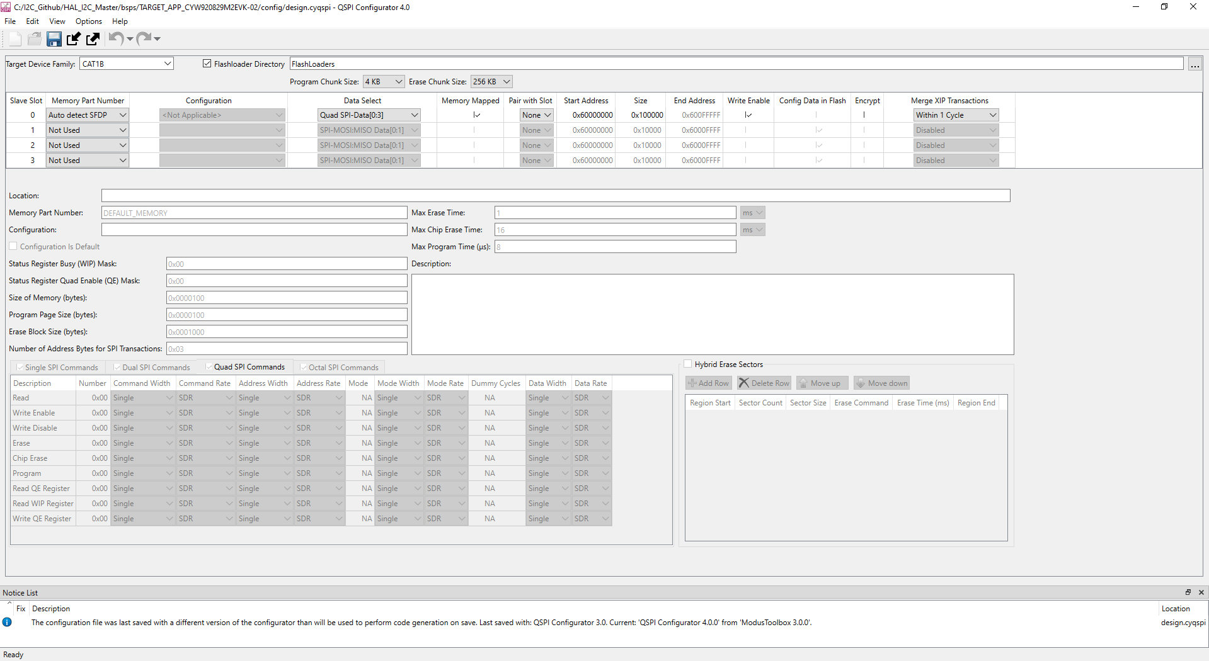1209x661 pixels.
Task: Switch to the Octal SPI Commands tab
Action: click(x=340, y=367)
